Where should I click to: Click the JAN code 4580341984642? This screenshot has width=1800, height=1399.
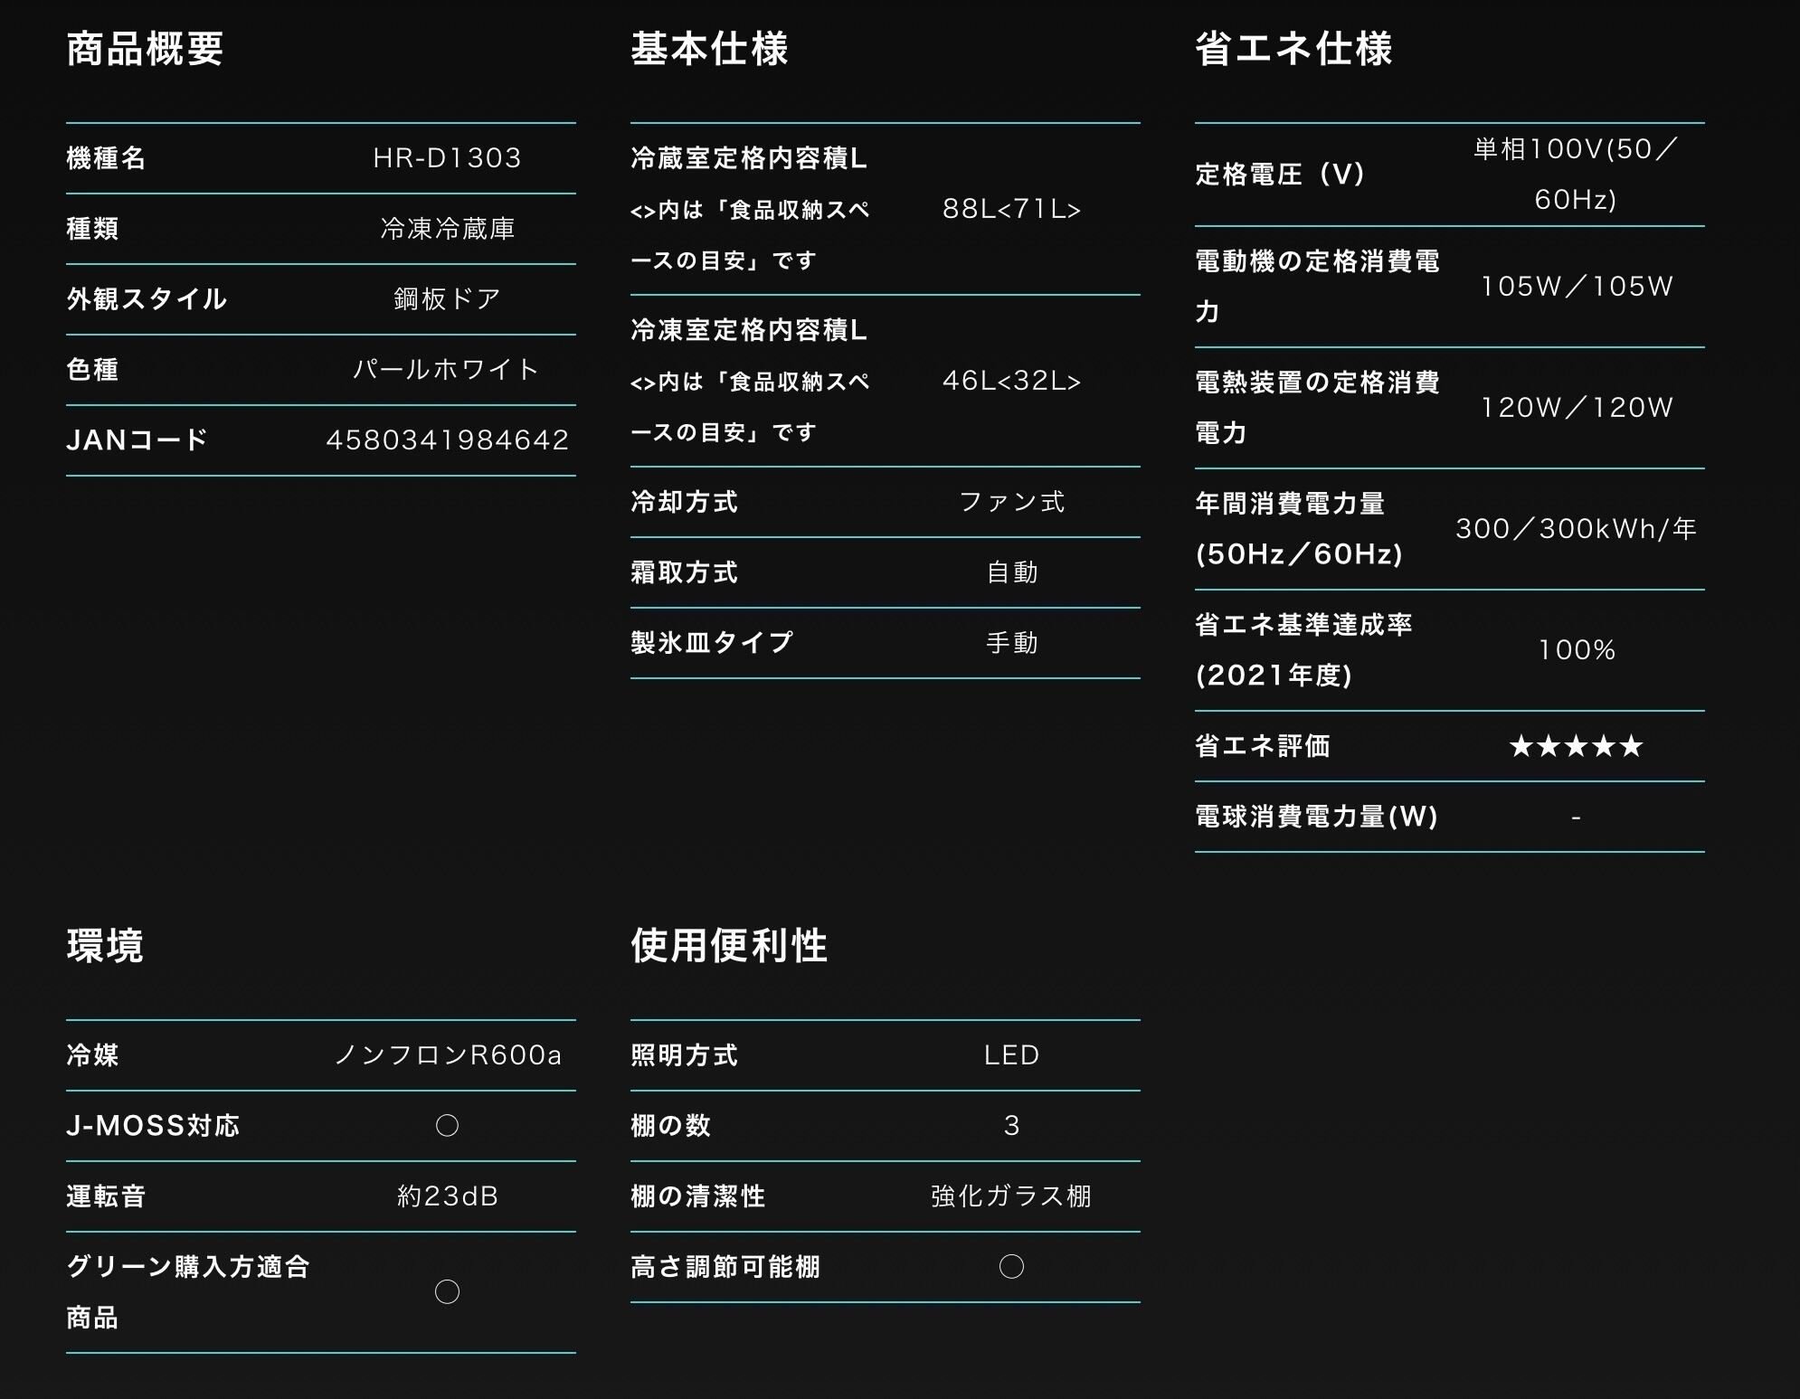[447, 440]
